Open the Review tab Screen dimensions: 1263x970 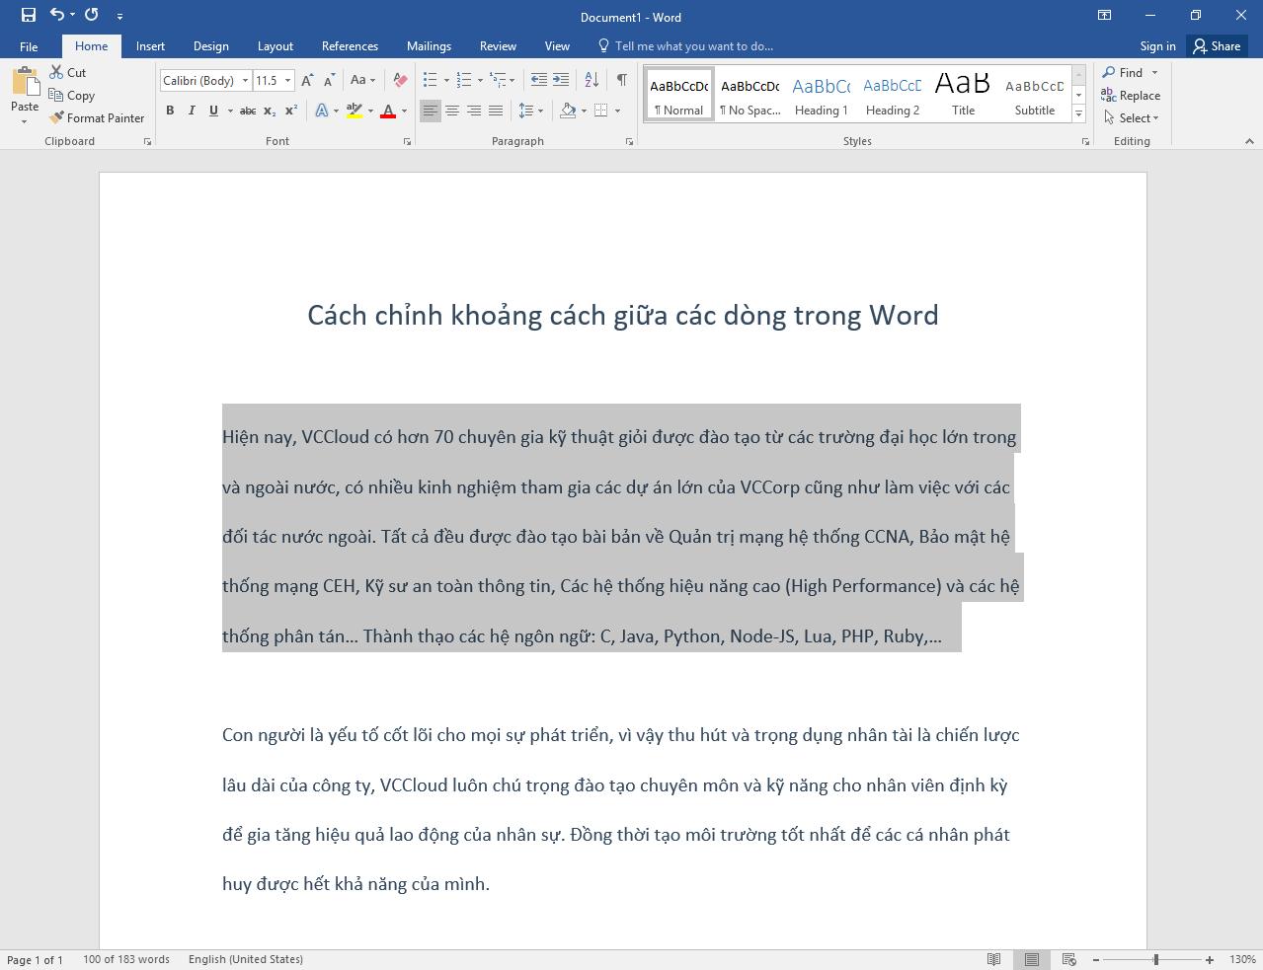point(498,46)
